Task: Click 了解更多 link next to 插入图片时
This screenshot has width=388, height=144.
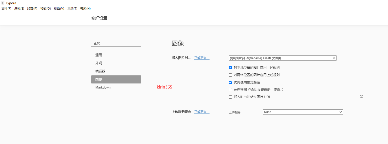Action: (x=202, y=58)
